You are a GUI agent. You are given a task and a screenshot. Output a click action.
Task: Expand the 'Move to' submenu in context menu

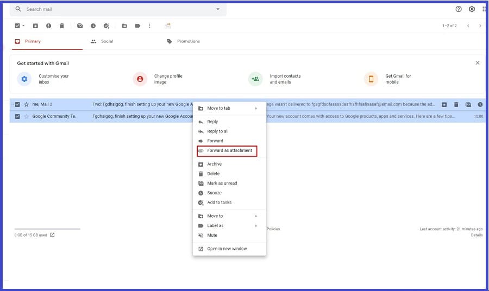point(256,216)
